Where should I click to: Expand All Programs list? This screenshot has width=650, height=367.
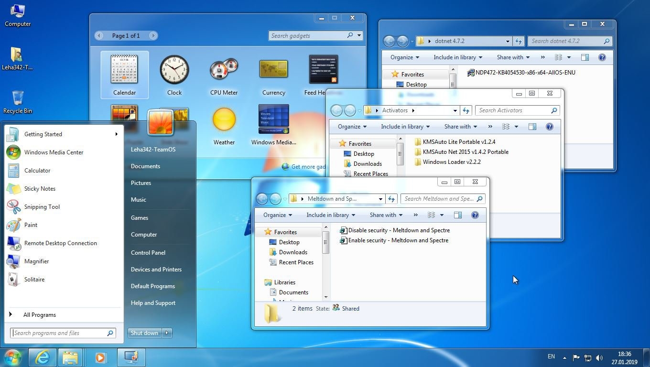tap(39, 315)
